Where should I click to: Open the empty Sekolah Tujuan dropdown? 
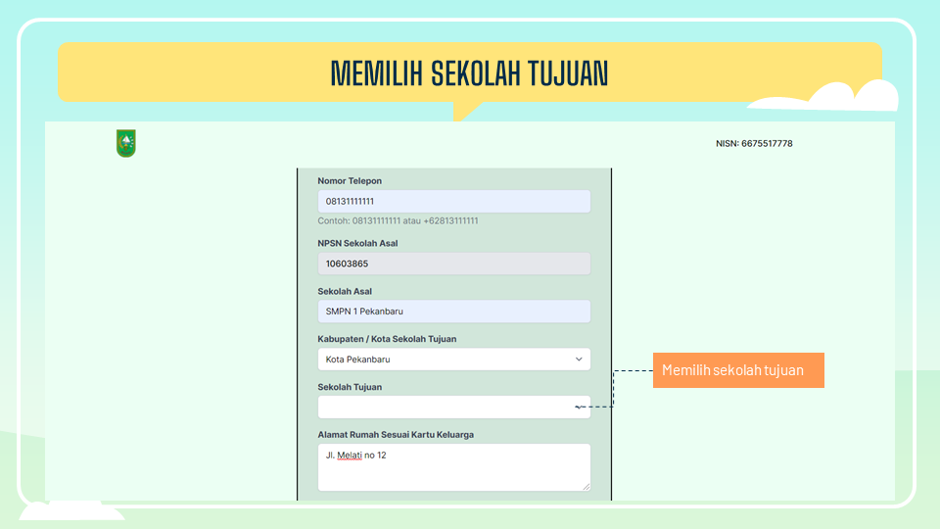tap(453, 407)
